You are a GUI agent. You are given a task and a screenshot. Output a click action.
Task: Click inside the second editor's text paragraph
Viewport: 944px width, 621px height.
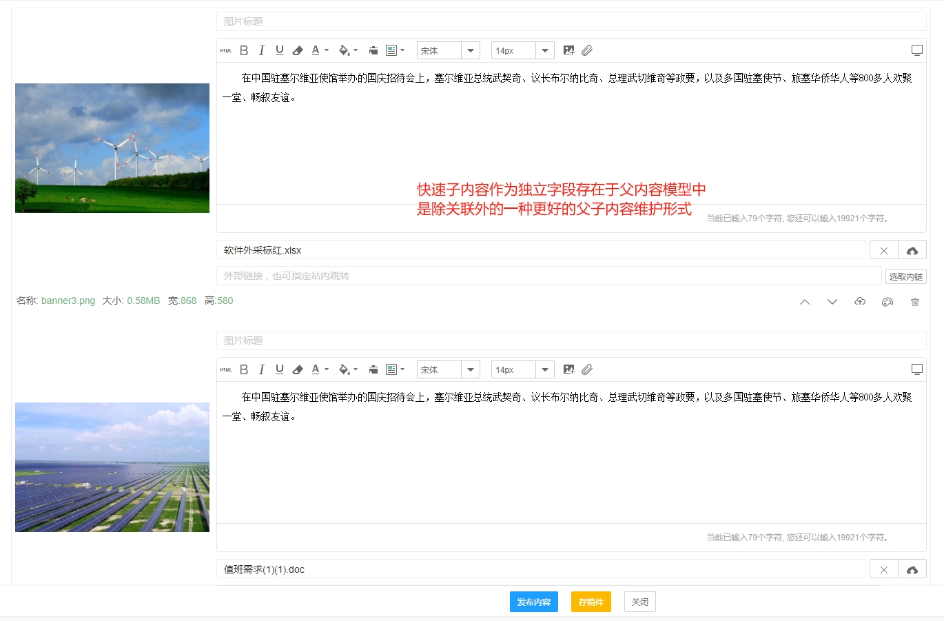(x=567, y=407)
